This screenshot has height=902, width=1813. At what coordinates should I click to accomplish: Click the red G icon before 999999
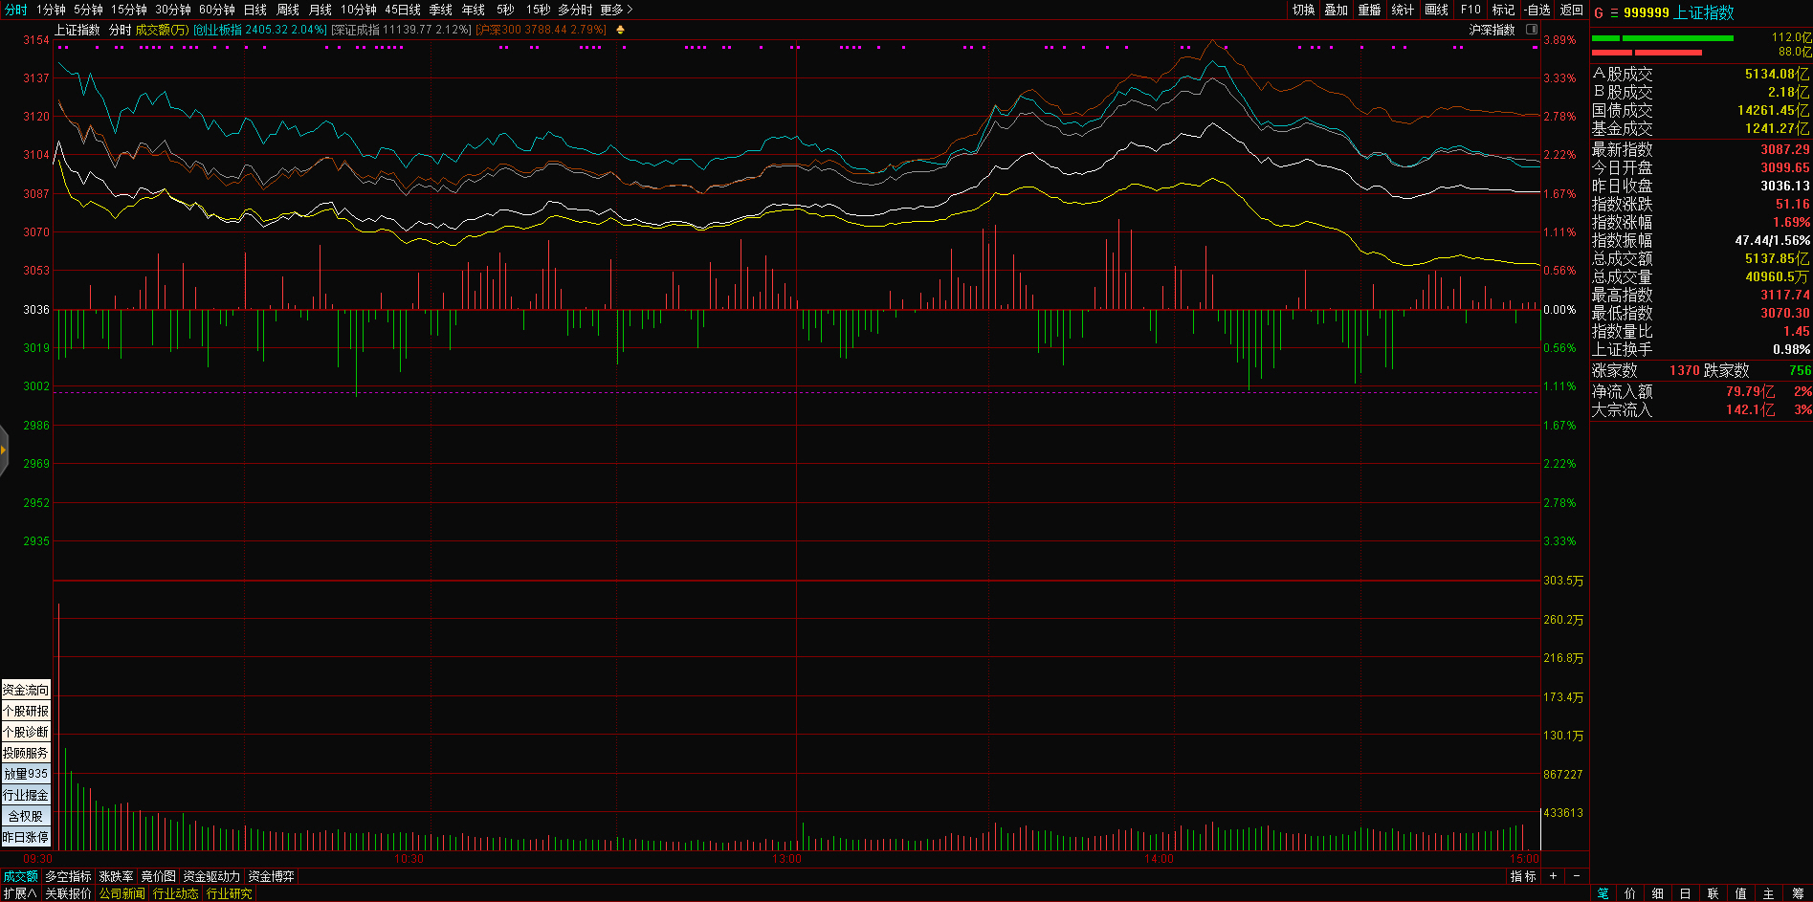tap(1598, 12)
